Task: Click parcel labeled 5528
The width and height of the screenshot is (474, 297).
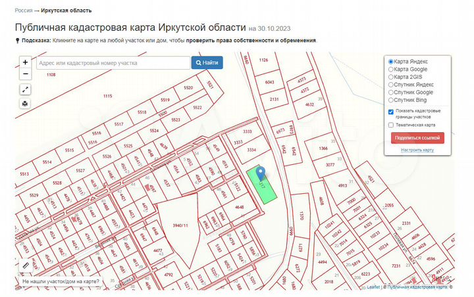Action: (57, 183)
